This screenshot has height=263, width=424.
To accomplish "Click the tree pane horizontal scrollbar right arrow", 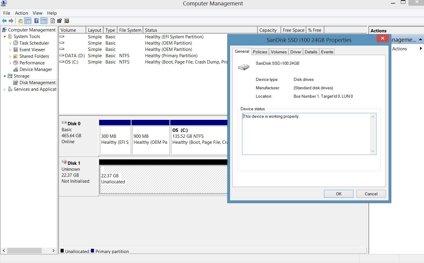I will tap(53, 250).
